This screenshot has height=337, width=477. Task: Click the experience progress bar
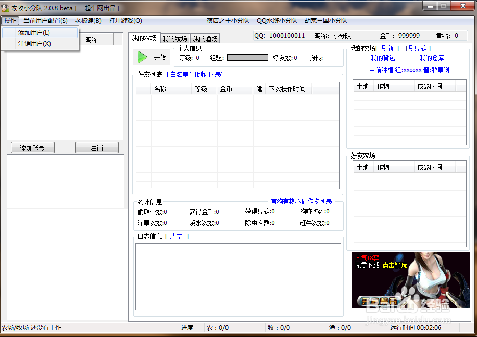click(x=247, y=58)
